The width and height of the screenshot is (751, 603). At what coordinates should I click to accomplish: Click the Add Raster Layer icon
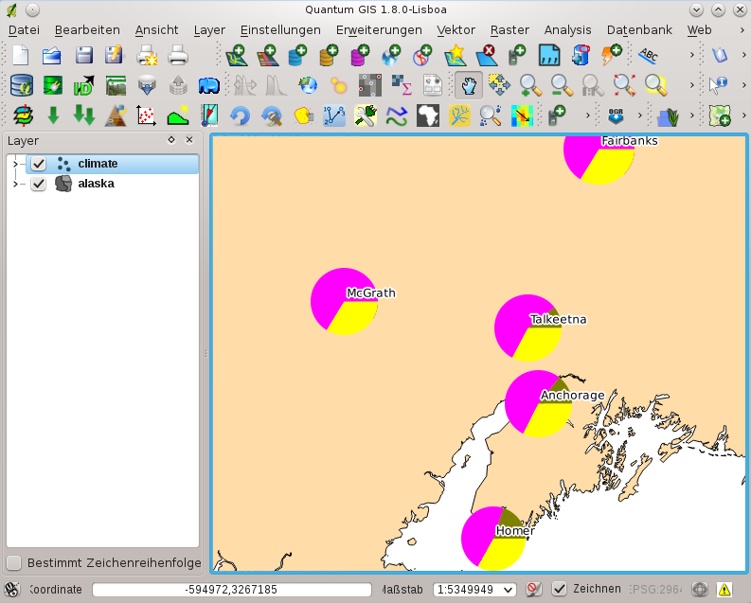coord(267,56)
